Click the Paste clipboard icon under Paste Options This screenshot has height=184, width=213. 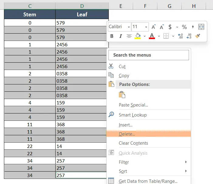pos(122,94)
